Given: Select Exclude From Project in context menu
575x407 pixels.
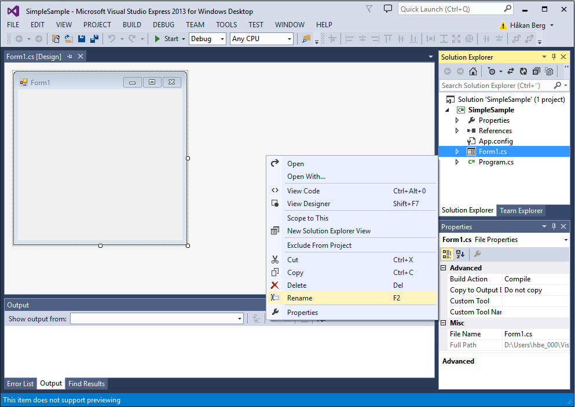Looking at the screenshot, I should [x=352, y=245].
